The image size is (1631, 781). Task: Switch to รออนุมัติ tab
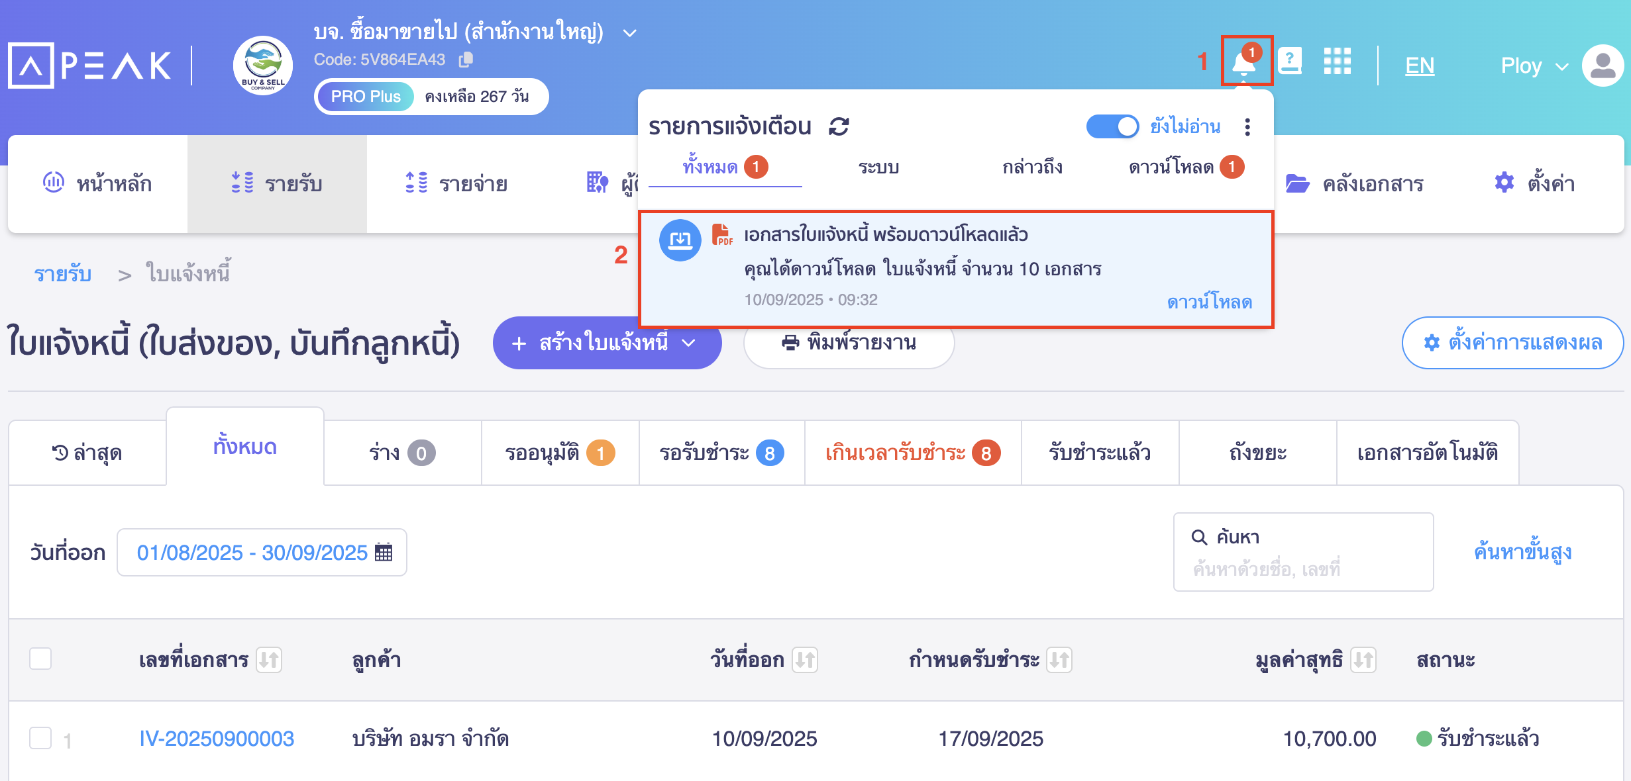tap(560, 453)
